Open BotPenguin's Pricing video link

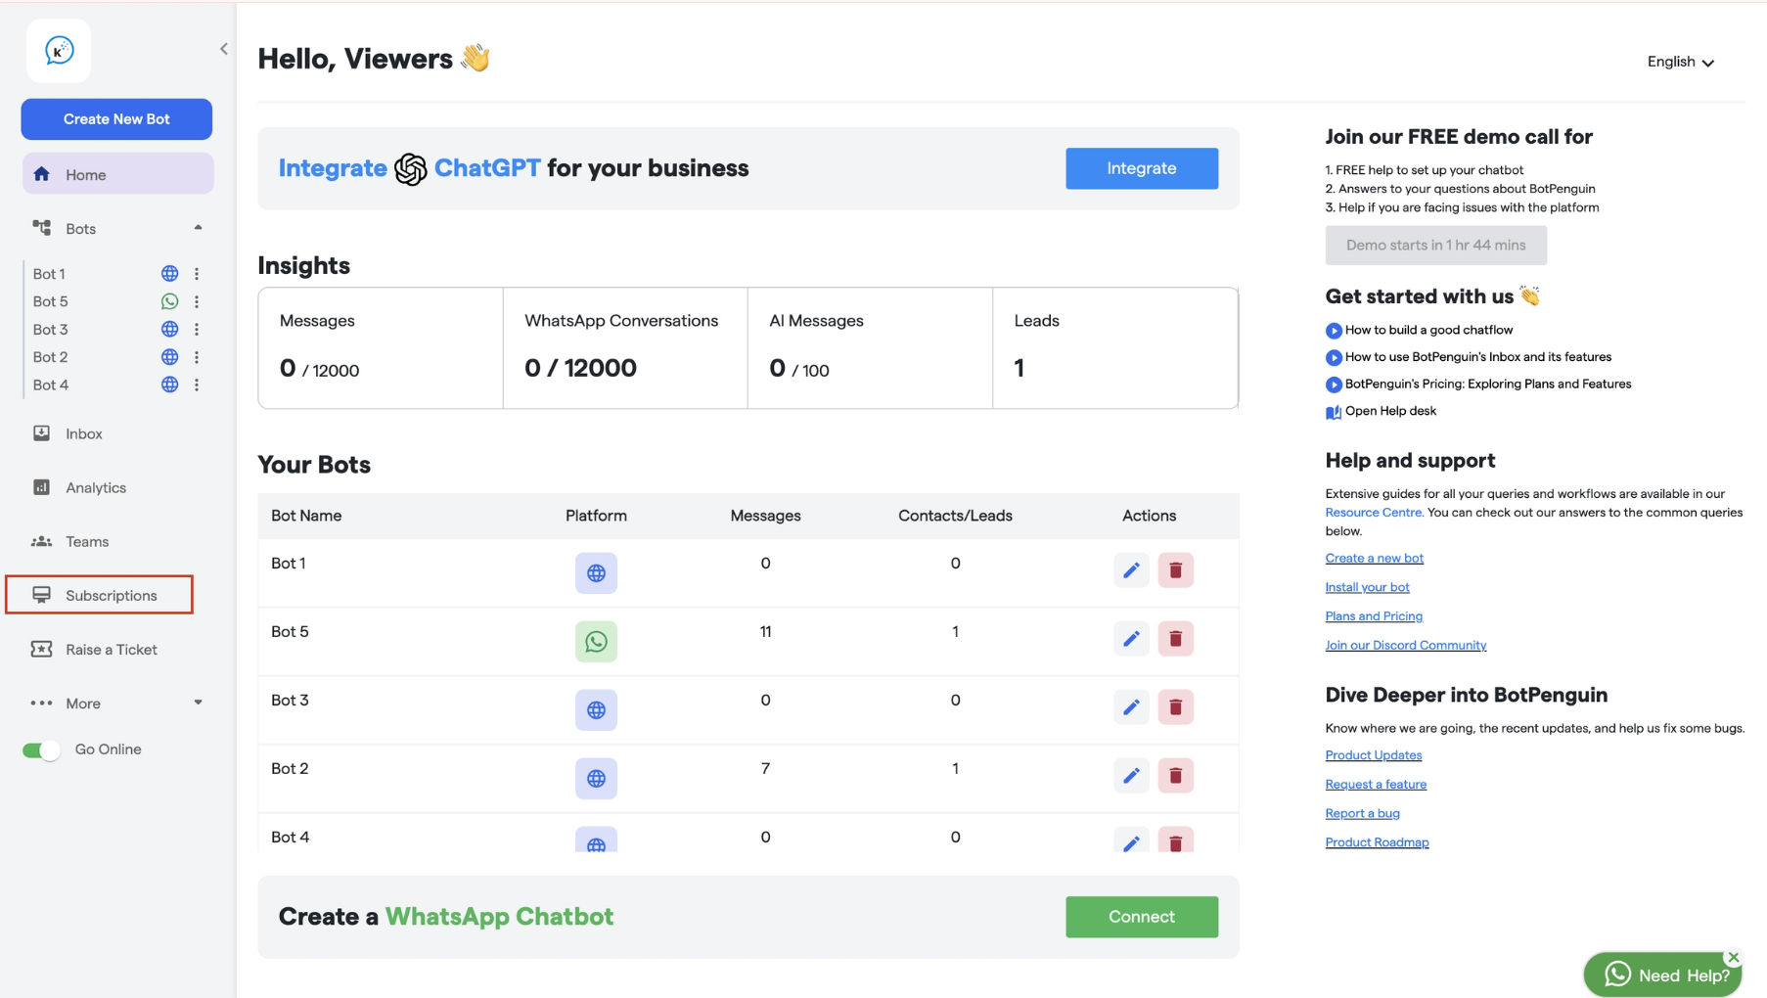tap(1477, 385)
